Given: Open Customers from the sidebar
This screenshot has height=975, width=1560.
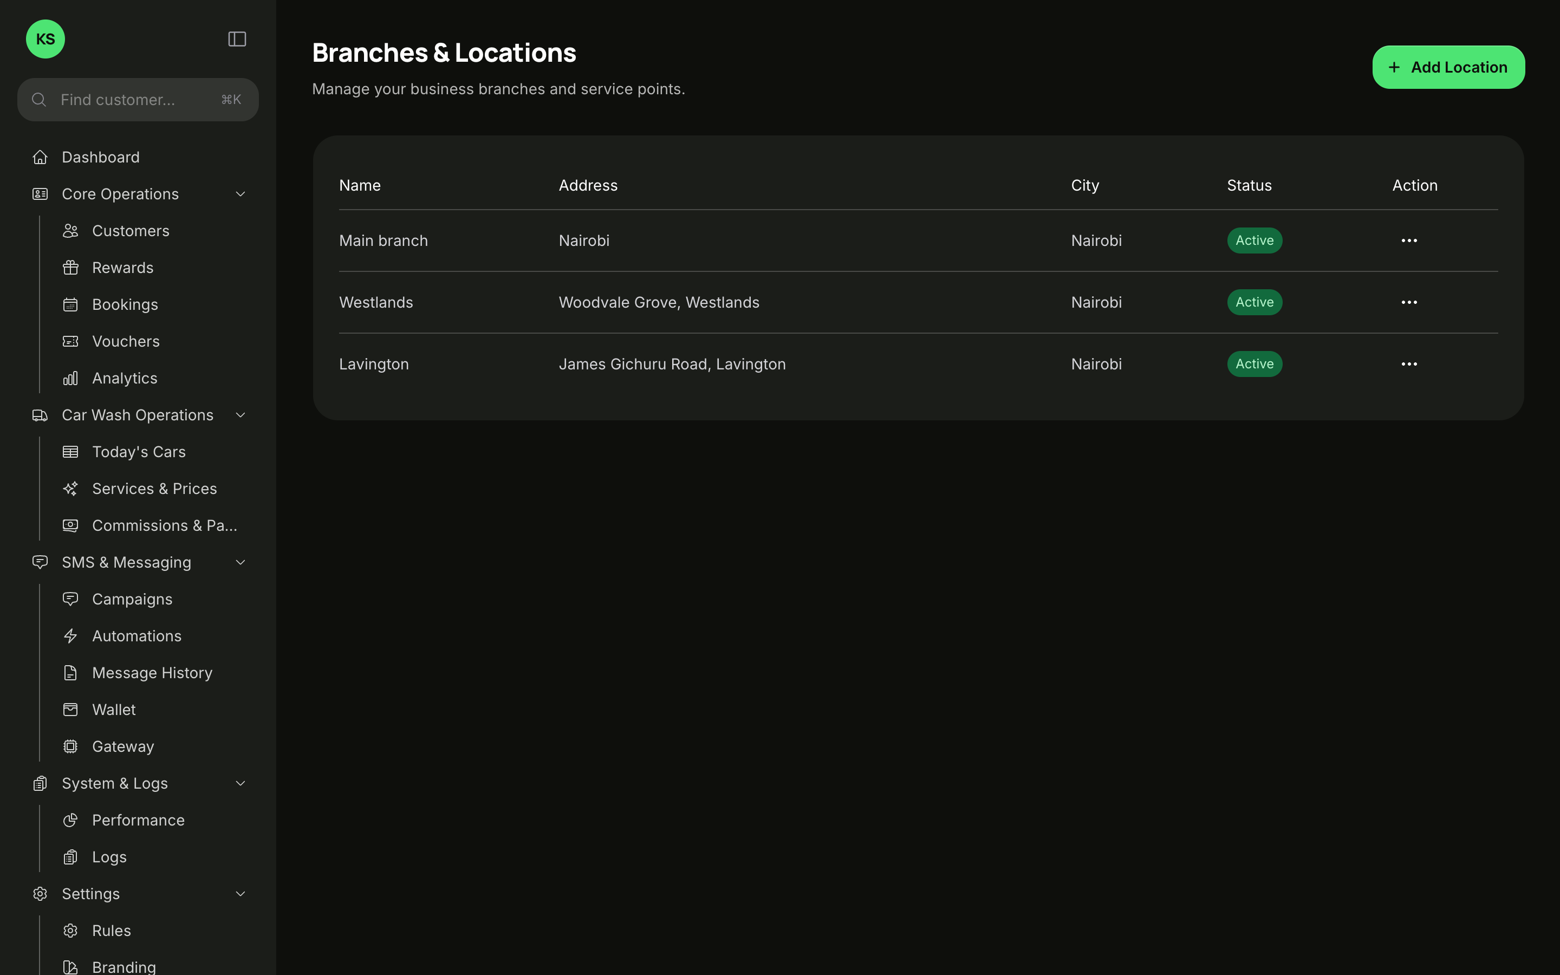Looking at the screenshot, I should click(131, 231).
